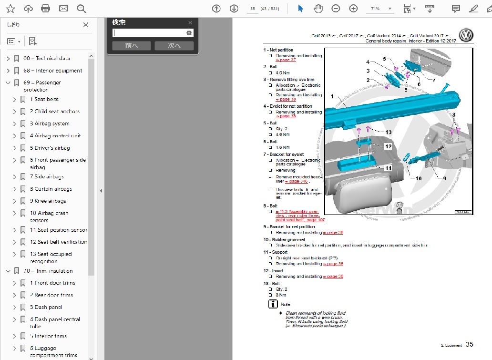Screen dimensions: 492x360
Task: Open the zoom level dropdown
Action: tap(389, 9)
